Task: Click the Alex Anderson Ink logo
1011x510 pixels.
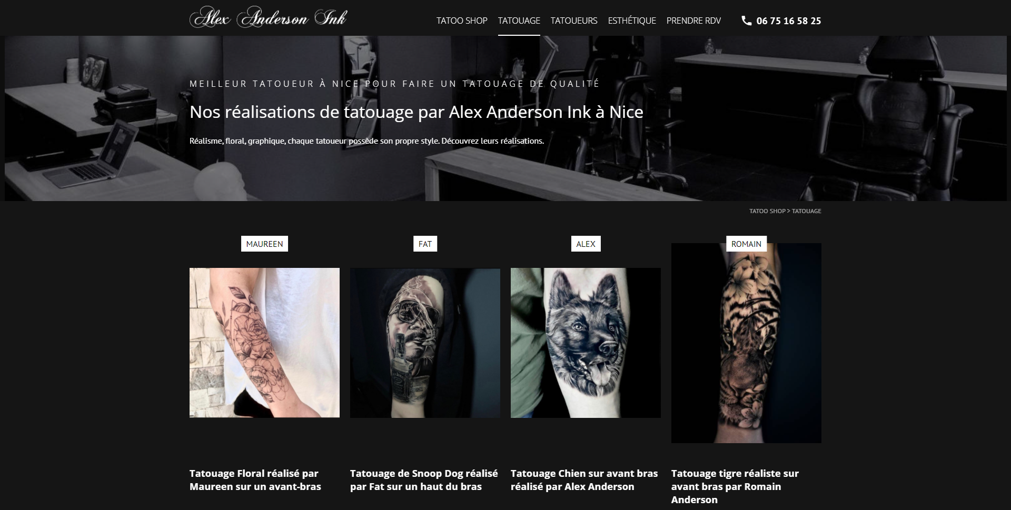Action: (268, 17)
